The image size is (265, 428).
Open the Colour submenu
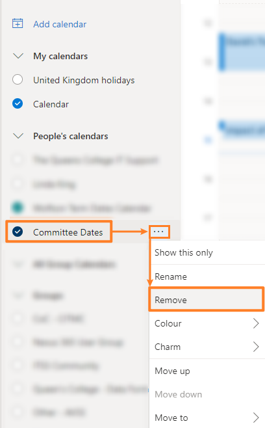tap(207, 323)
